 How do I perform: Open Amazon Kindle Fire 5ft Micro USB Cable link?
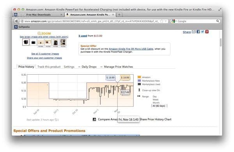[131, 49]
